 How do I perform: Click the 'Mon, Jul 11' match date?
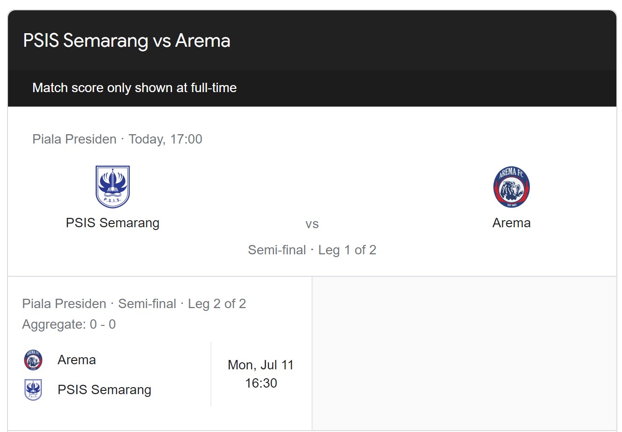260,365
